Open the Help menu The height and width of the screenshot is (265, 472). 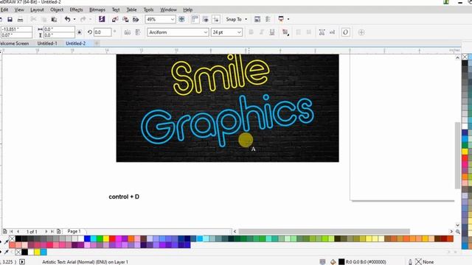point(187,10)
